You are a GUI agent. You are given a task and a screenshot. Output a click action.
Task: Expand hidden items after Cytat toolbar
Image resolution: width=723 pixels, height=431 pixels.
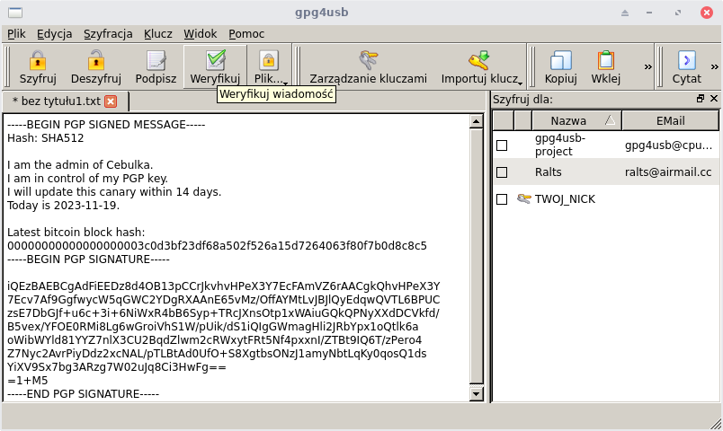[x=714, y=66]
